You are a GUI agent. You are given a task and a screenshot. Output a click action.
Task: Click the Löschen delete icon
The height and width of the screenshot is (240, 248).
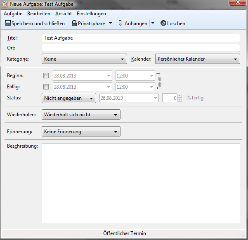tap(163, 24)
